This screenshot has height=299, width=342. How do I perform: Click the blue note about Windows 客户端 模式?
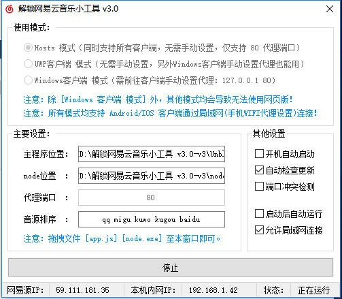(x=158, y=99)
